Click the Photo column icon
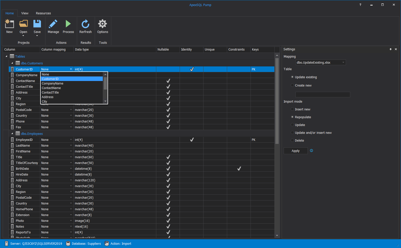This screenshot has height=248, width=401. point(12,221)
